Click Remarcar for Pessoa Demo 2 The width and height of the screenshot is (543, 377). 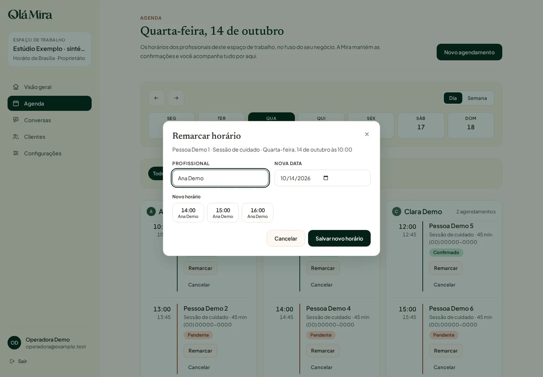(x=200, y=351)
